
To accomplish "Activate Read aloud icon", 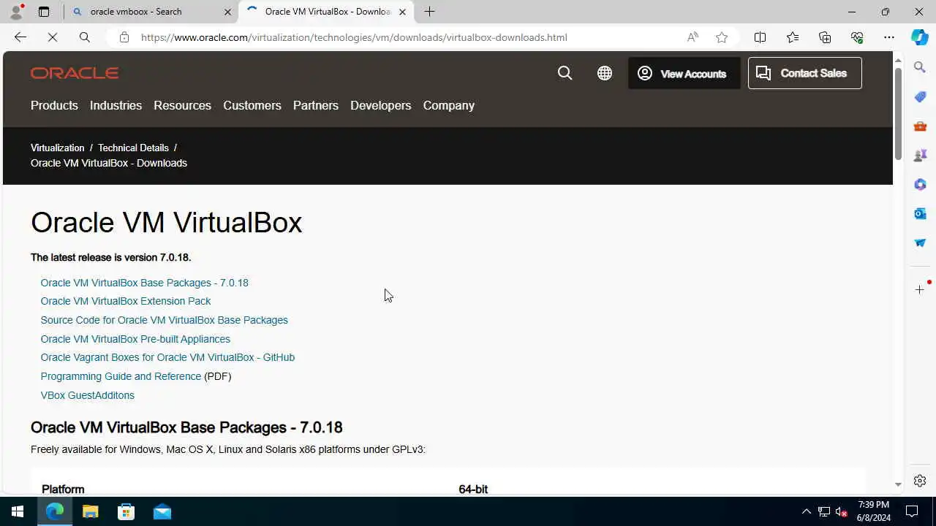I will click(692, 37).
